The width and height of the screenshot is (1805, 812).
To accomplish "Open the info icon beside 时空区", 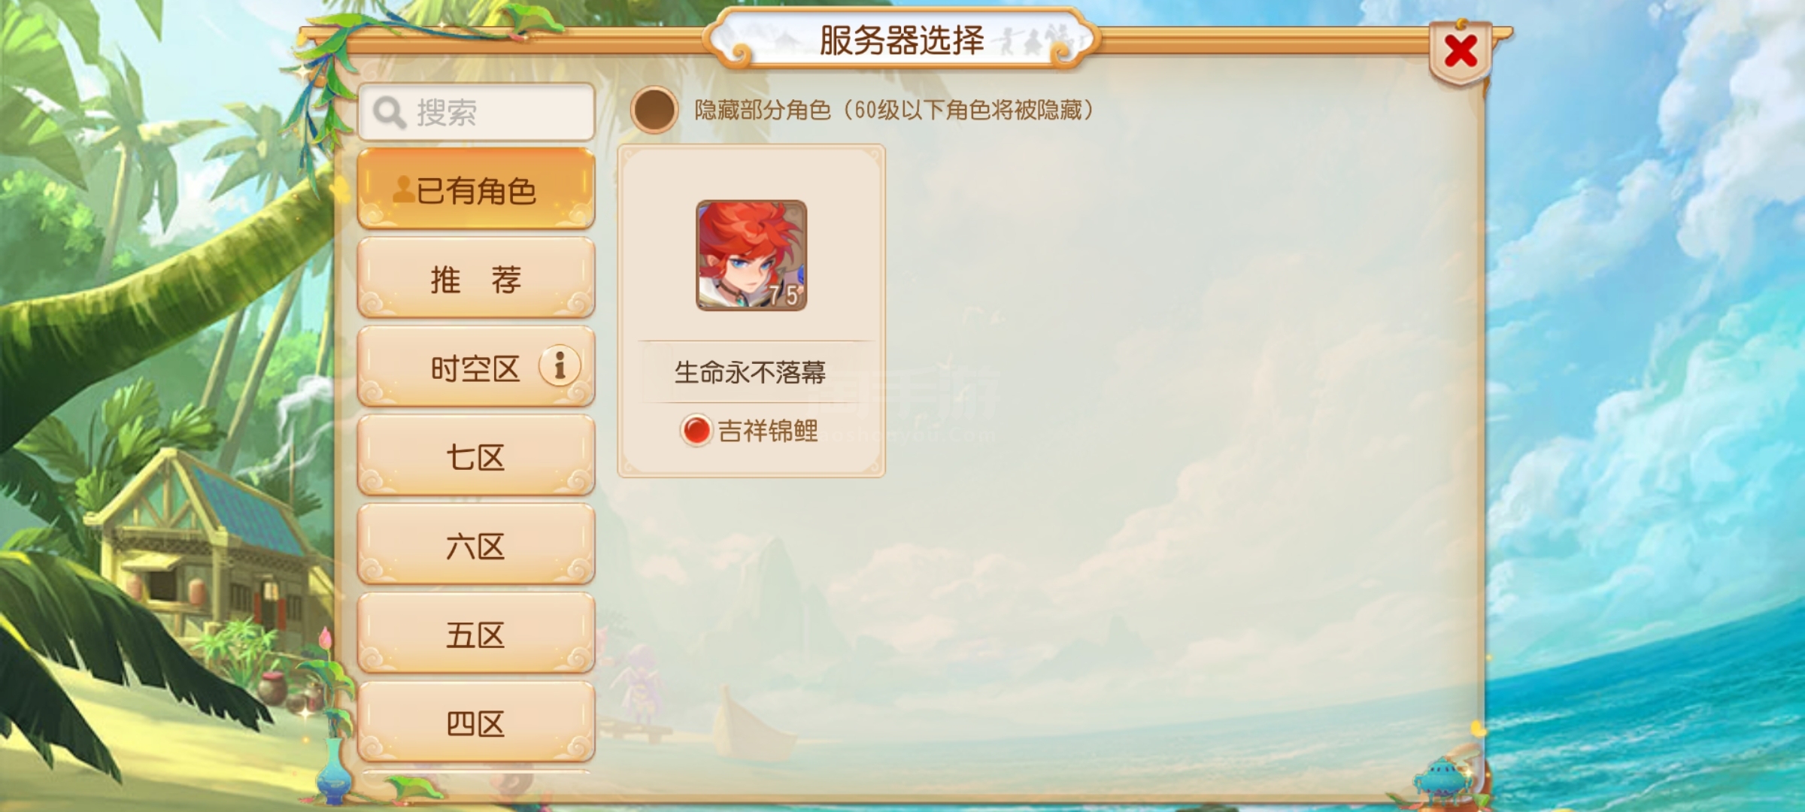I will 560,366.
